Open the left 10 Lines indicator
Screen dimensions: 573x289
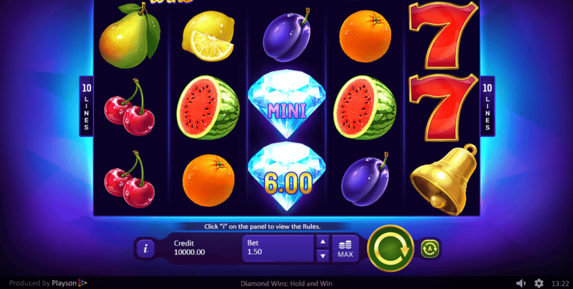pyautogui.click(x=86, y=106)
